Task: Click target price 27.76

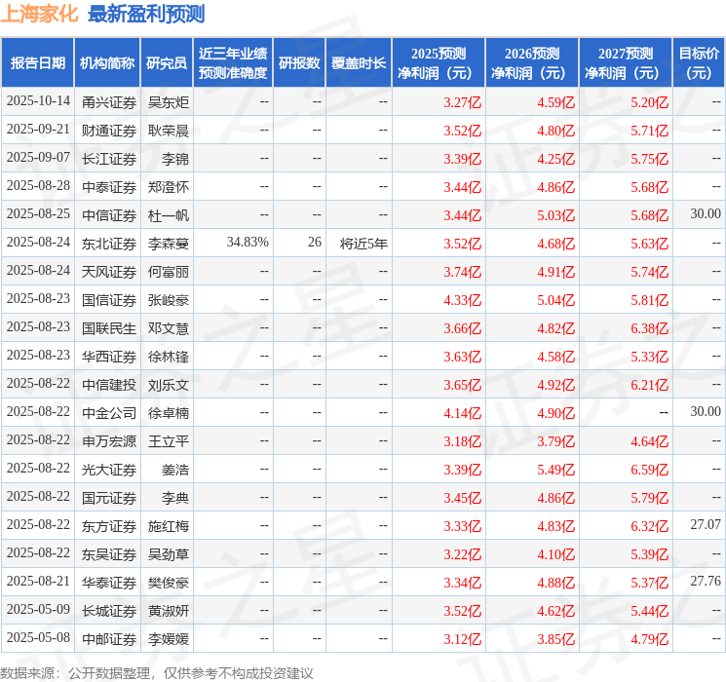Action: (706, 581)
